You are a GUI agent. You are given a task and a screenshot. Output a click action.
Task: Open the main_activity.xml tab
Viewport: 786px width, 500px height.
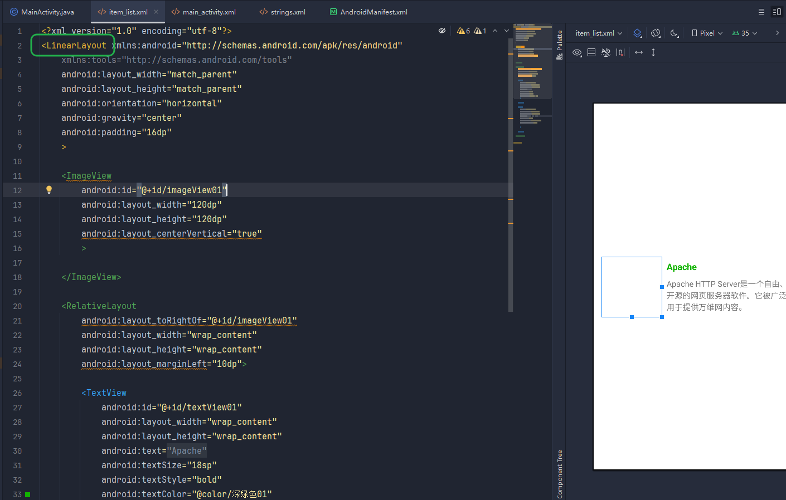[x=203, y=12]
